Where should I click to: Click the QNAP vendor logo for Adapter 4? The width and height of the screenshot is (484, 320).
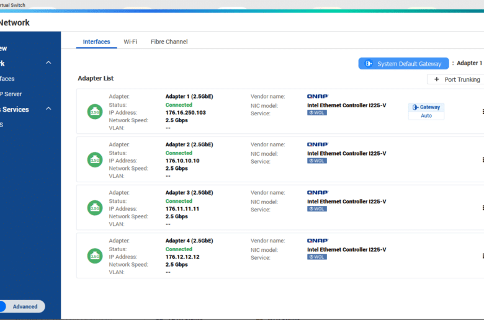318,241
